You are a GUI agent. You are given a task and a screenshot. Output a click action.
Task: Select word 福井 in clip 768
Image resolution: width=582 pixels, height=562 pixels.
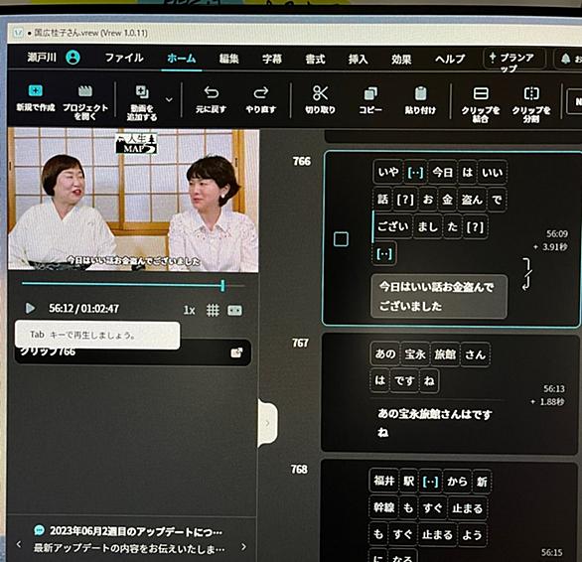pos(383,481)
